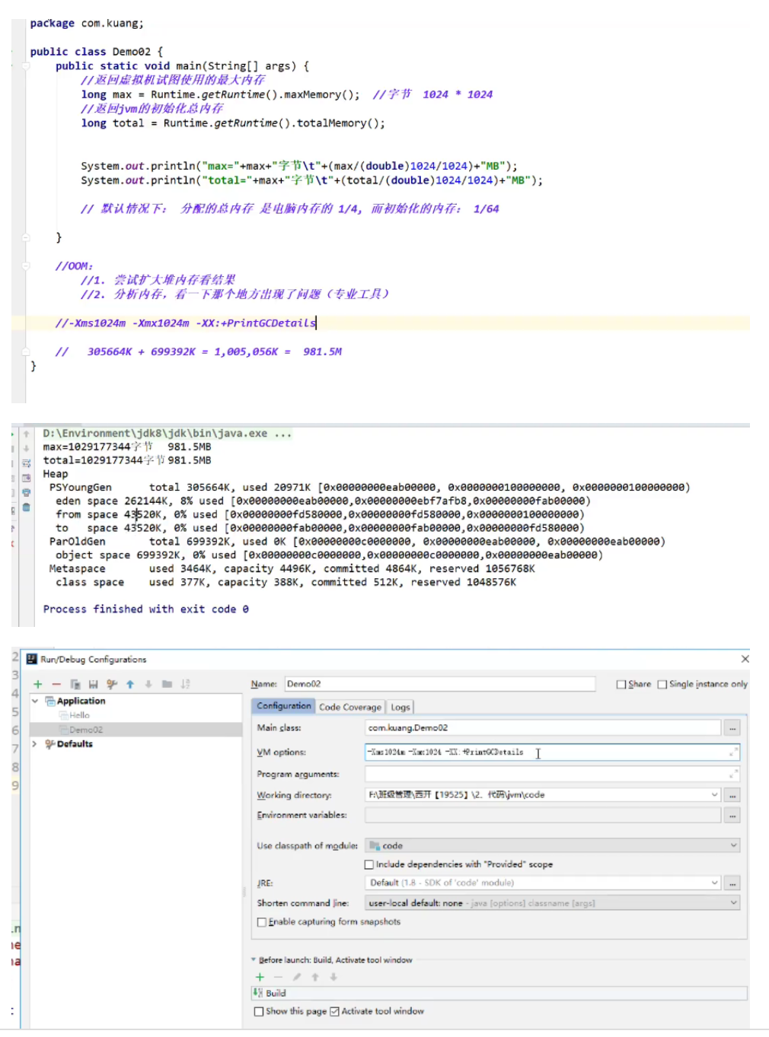
Task: Browse Working directory with ellipsis button
Action: coord(732,795)
